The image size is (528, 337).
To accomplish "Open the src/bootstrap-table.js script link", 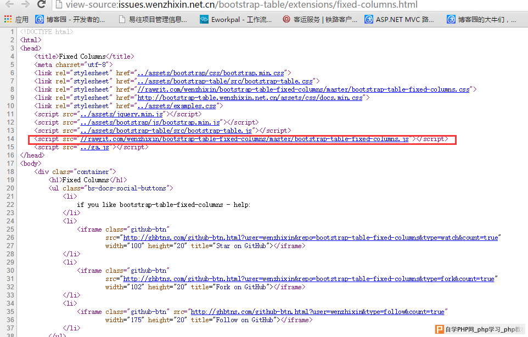I will coord(166,131).
